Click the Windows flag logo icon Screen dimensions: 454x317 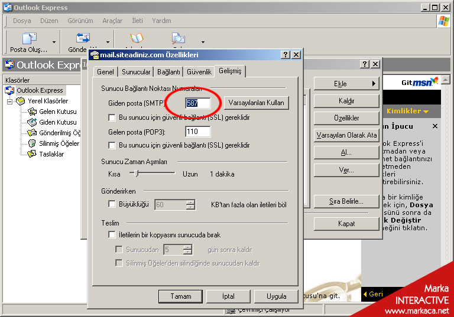(443, 21)
